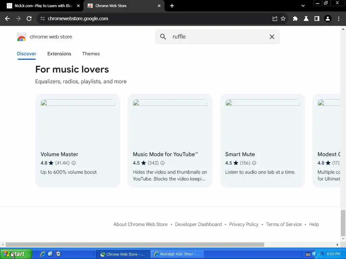Image resolution: width=346 pixels, height=259 pixels.
Task: Go back using the browser back arrow
Action: pos(7,19)
